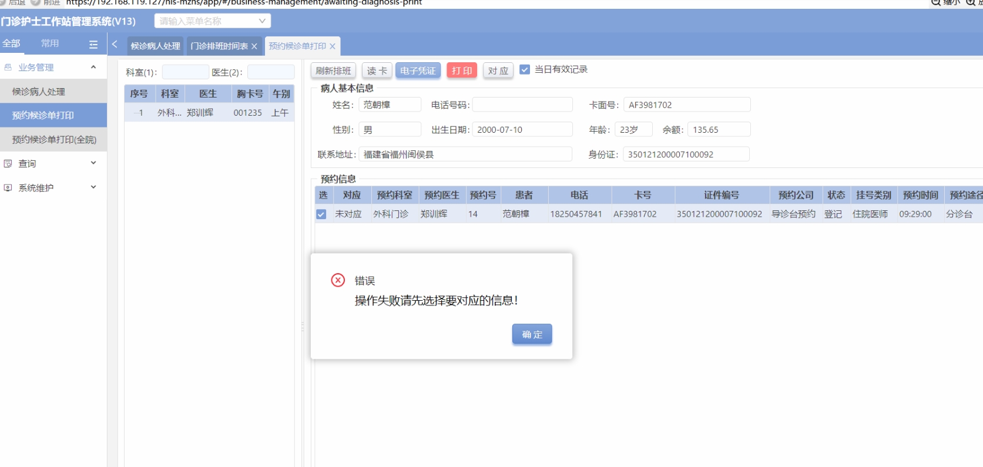
Task: Click the 卡面号 input field
Action: point(687,105)
